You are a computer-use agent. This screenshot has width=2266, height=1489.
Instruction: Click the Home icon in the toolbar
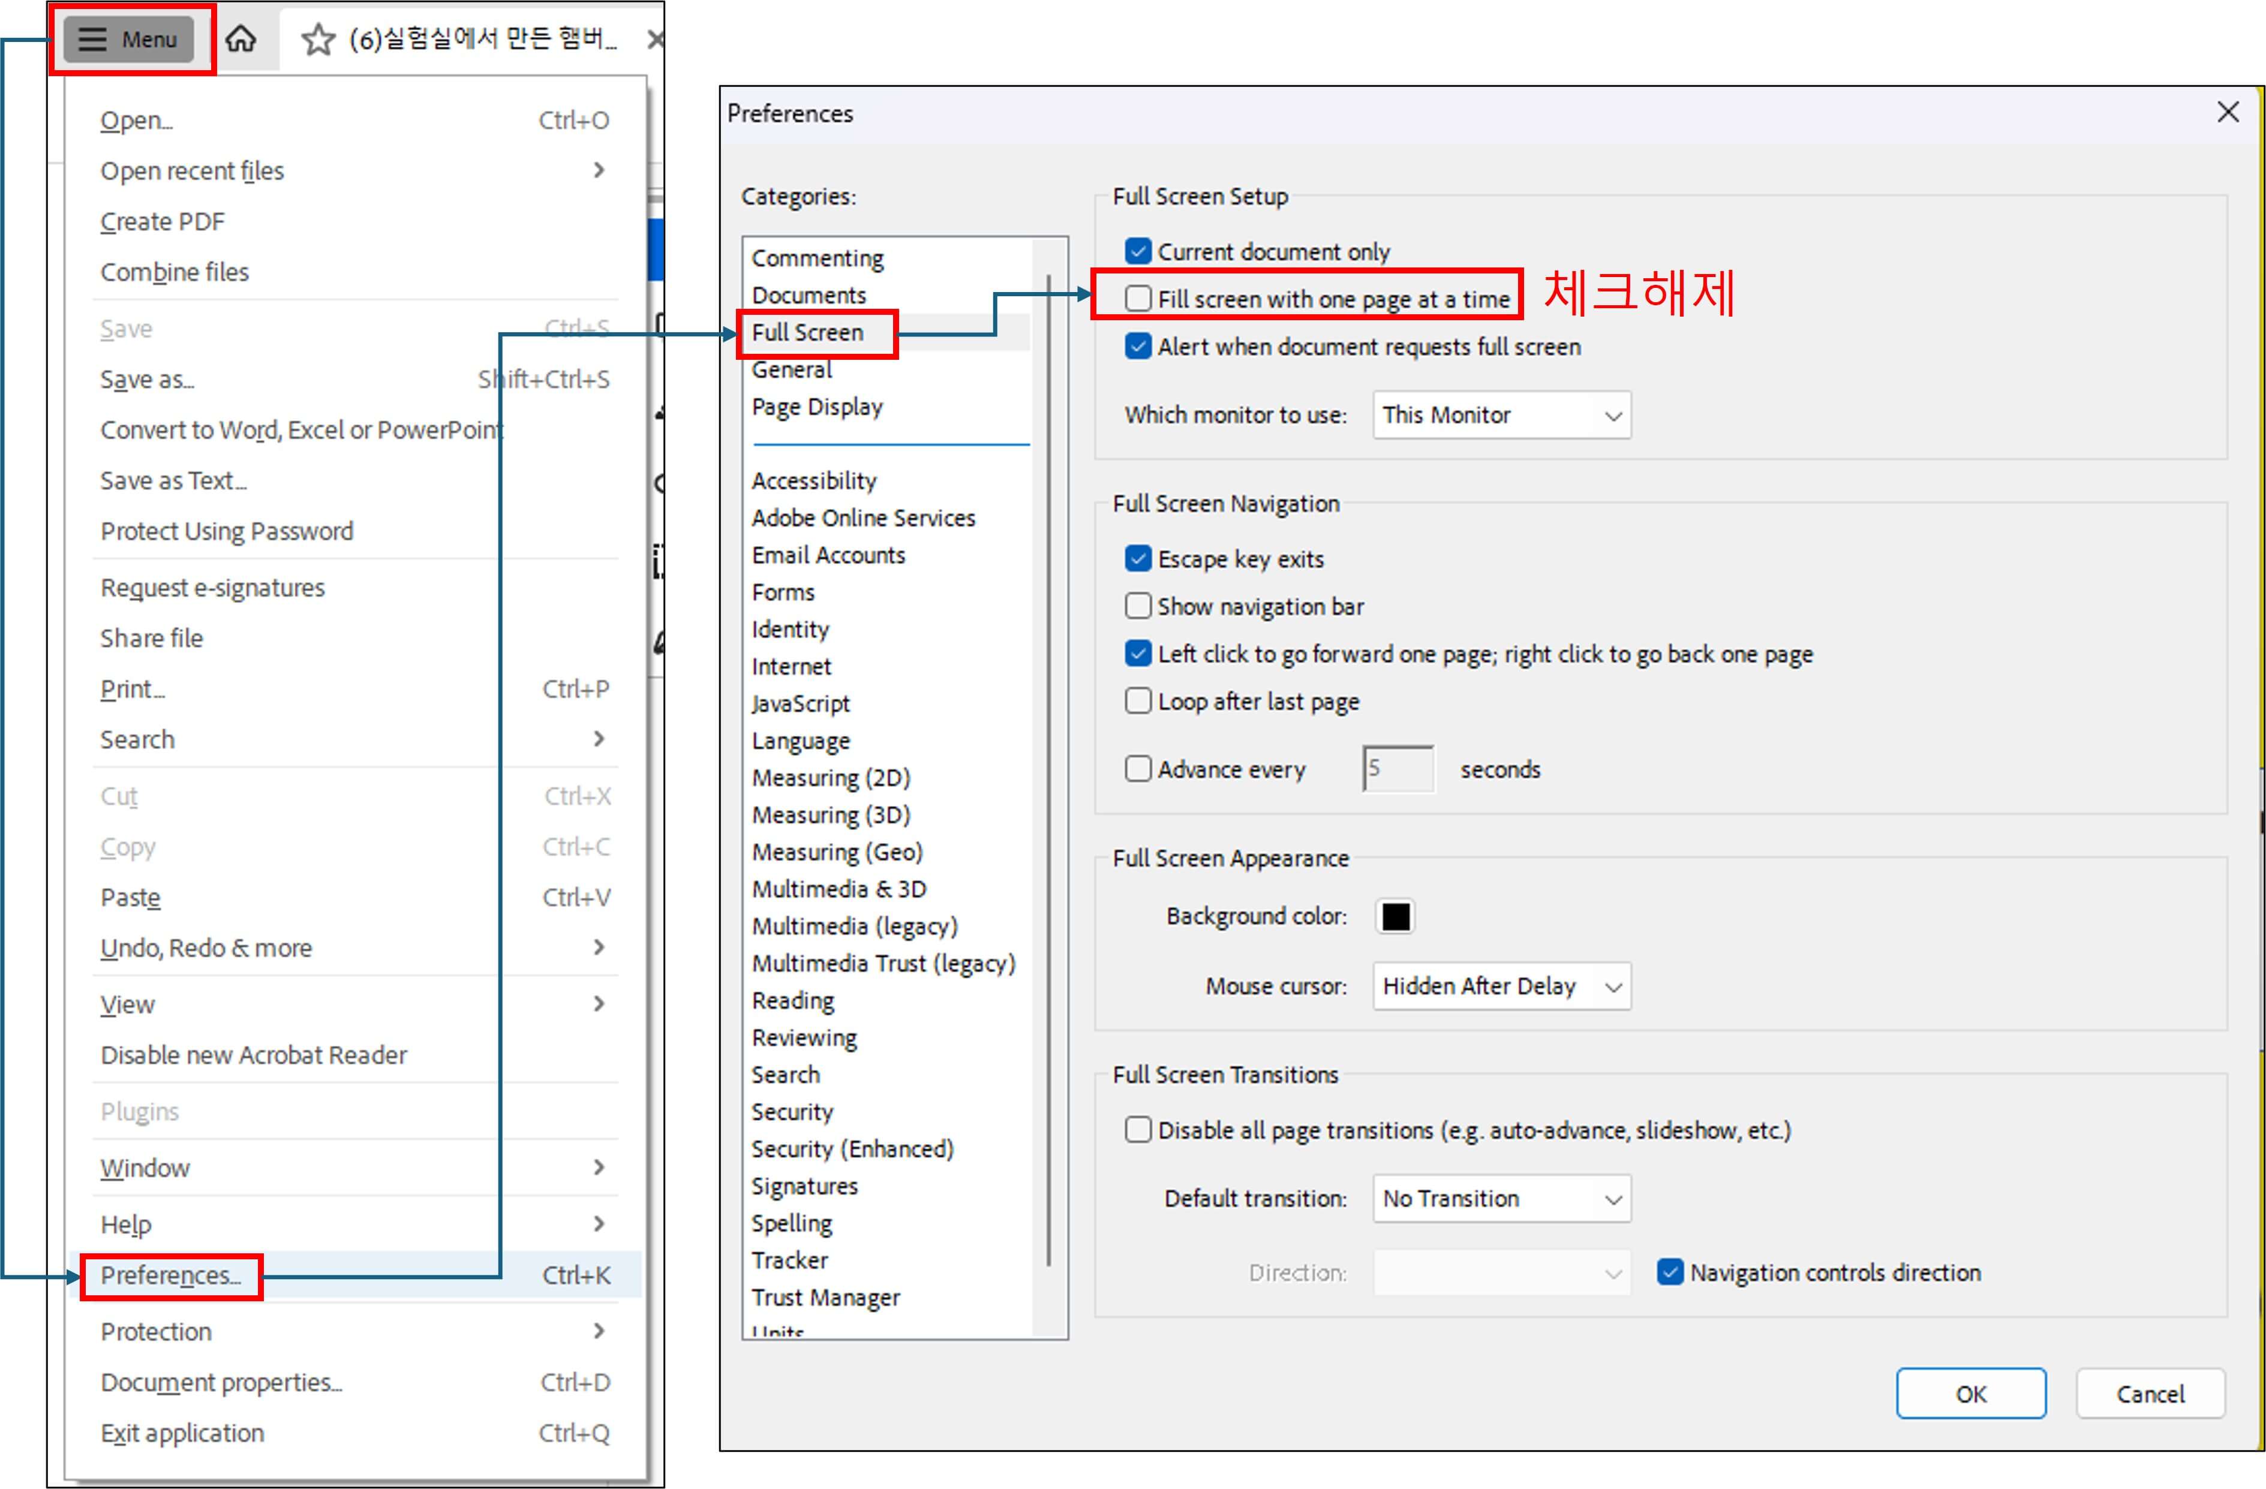(x=241, y=39)
